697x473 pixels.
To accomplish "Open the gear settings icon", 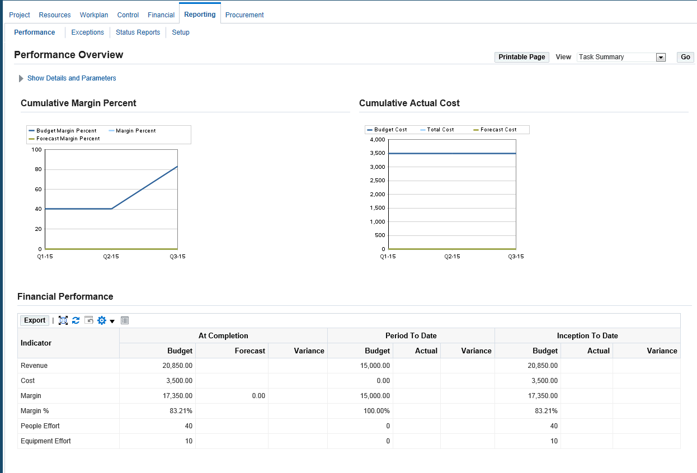I will [x=102, y=320].
